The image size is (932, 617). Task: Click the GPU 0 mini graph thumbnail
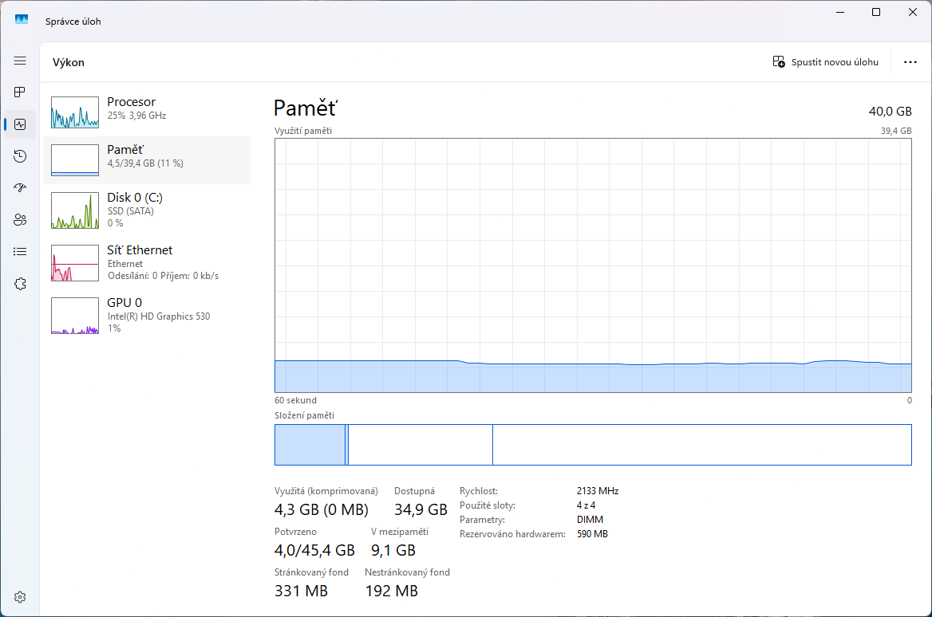(x=75, y=316)
